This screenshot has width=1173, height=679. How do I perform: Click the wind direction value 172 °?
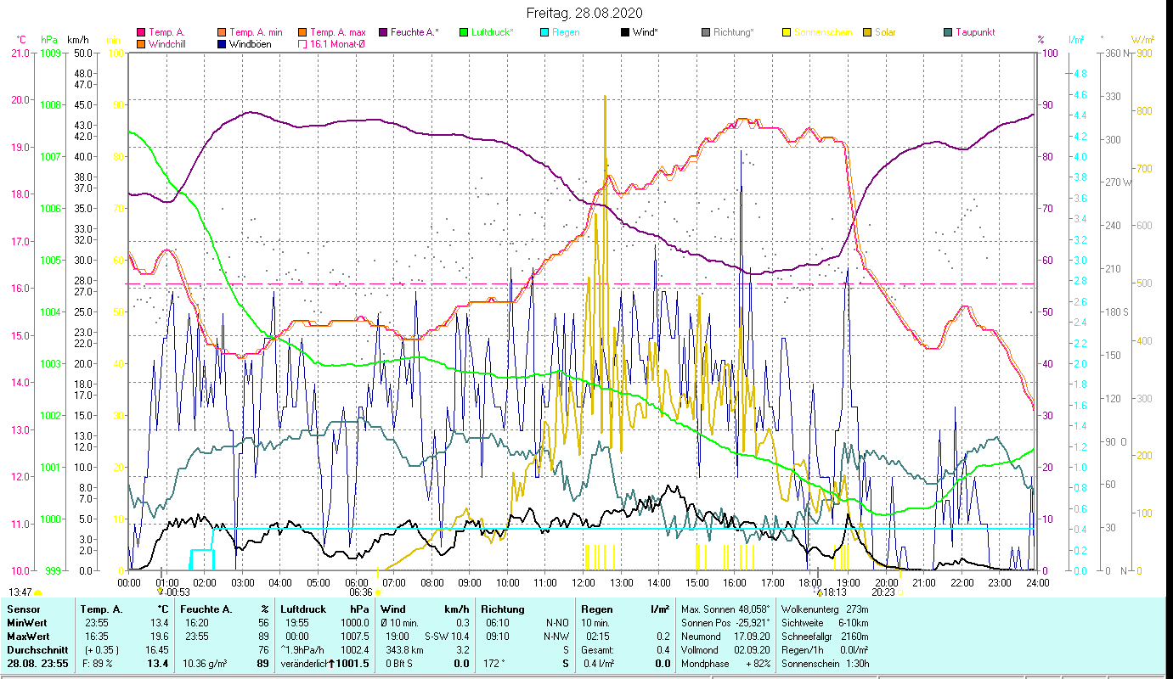coord(493,664)
